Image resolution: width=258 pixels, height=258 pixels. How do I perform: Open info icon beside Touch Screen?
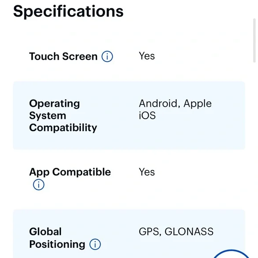point(107,56)
